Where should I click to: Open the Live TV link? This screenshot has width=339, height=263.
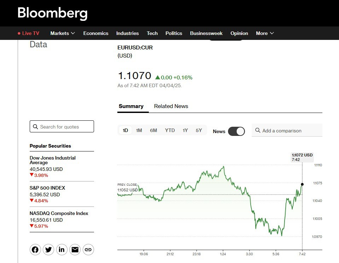pos(29,33)
